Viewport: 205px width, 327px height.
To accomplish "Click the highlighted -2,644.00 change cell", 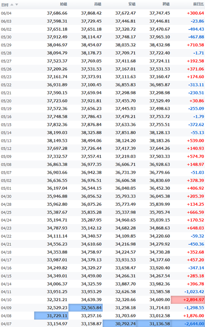I will tap(188, 324).
